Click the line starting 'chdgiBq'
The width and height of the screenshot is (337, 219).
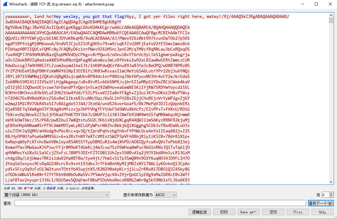[97, 158]
